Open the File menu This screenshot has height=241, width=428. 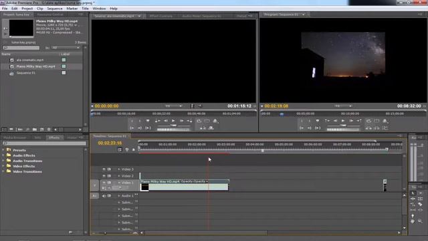[5, 9]
